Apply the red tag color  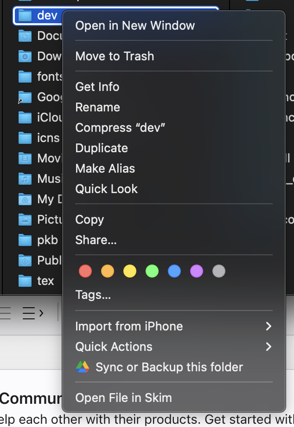[x=85, y=271]
